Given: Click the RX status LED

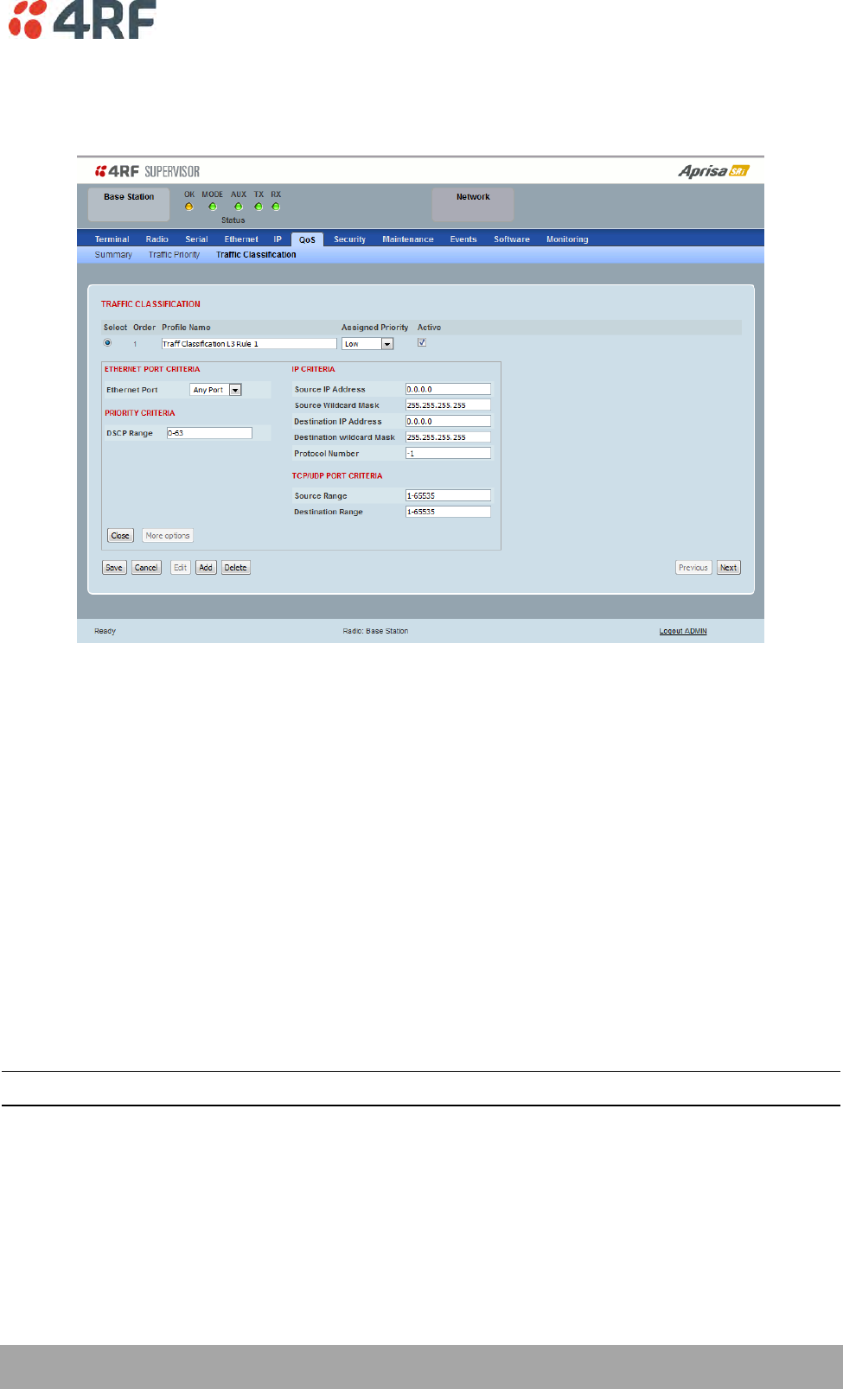Looking at the screenshot, I should pyautogui.click(x=276, y=207).
